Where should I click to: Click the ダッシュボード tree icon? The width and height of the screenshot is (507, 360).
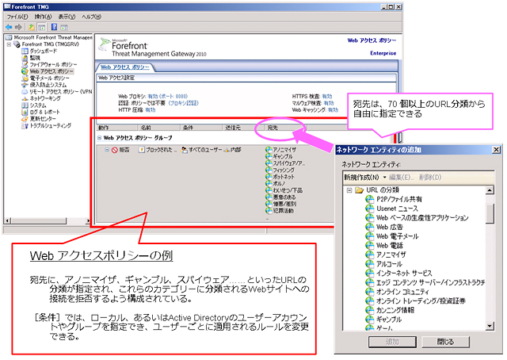click(25, 52)
